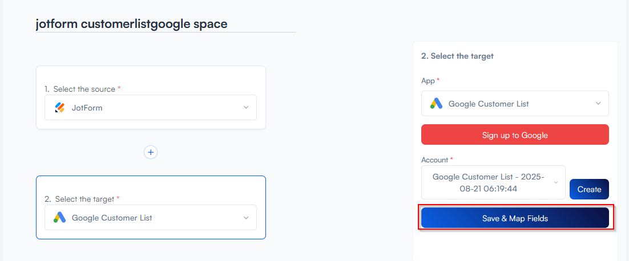Click the right panel "2. Select the target" heading
The height and width of the screenshot is (261, 629).
pos(457,56)
